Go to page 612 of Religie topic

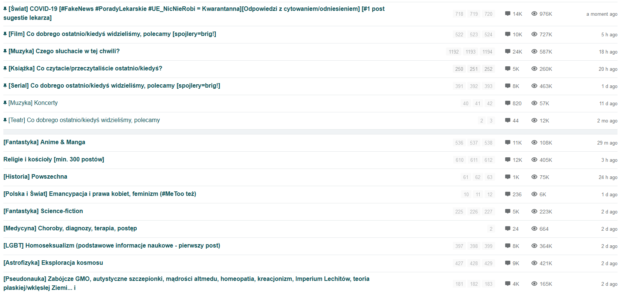point(488,160)
